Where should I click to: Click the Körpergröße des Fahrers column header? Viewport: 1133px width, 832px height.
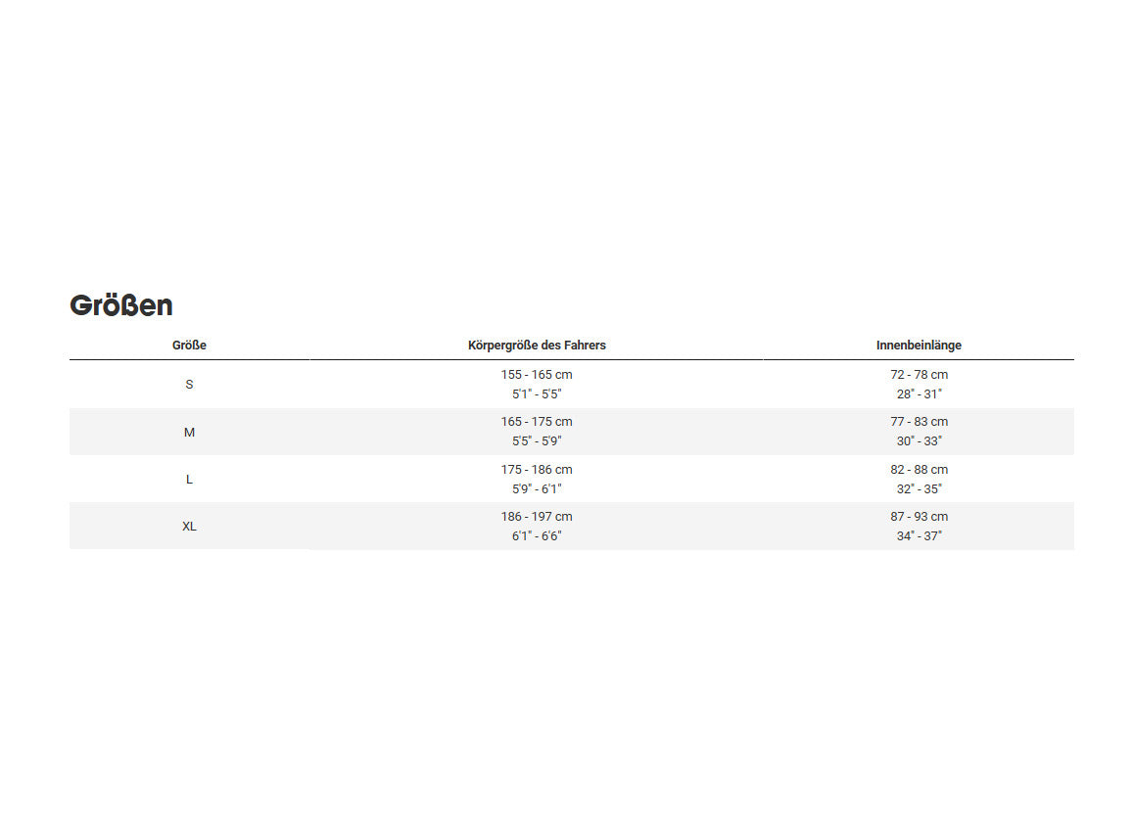537,346
